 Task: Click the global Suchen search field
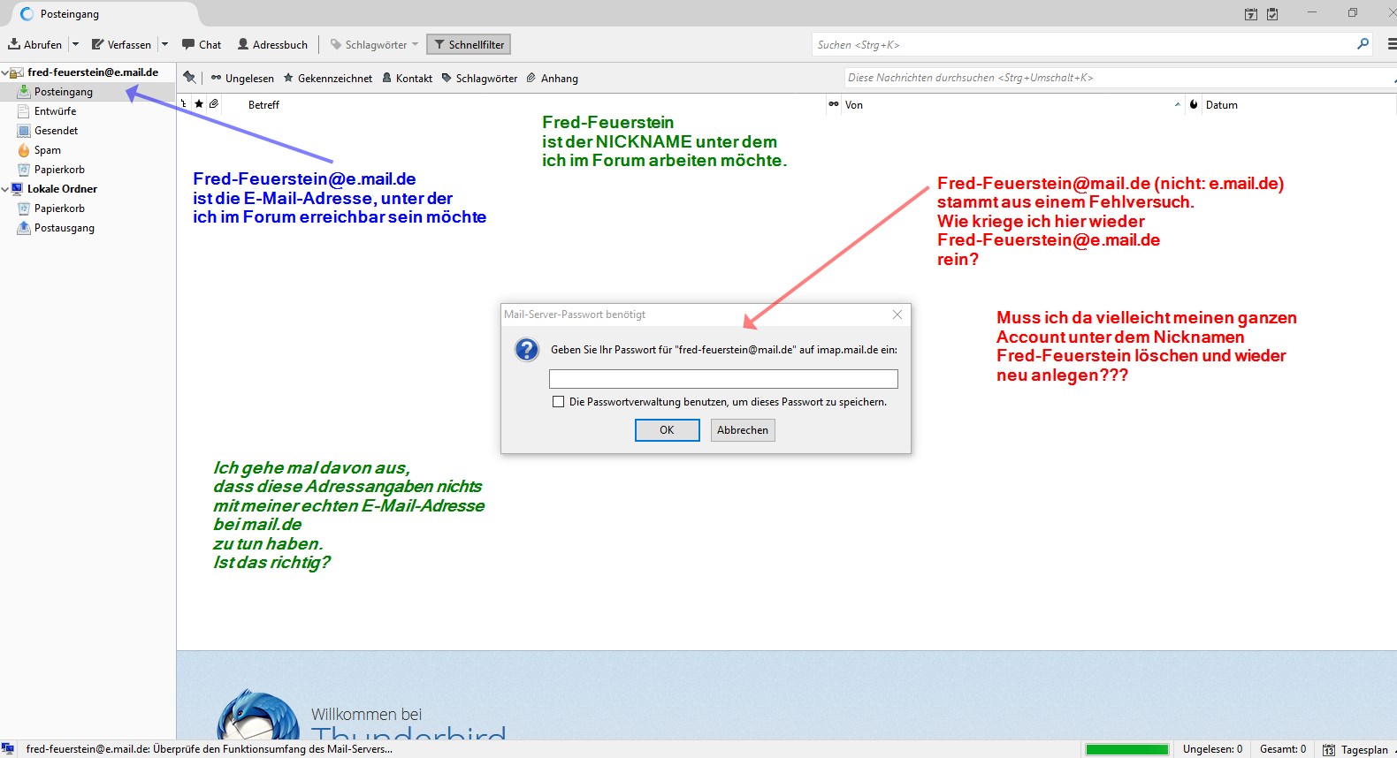[1091, 44]
